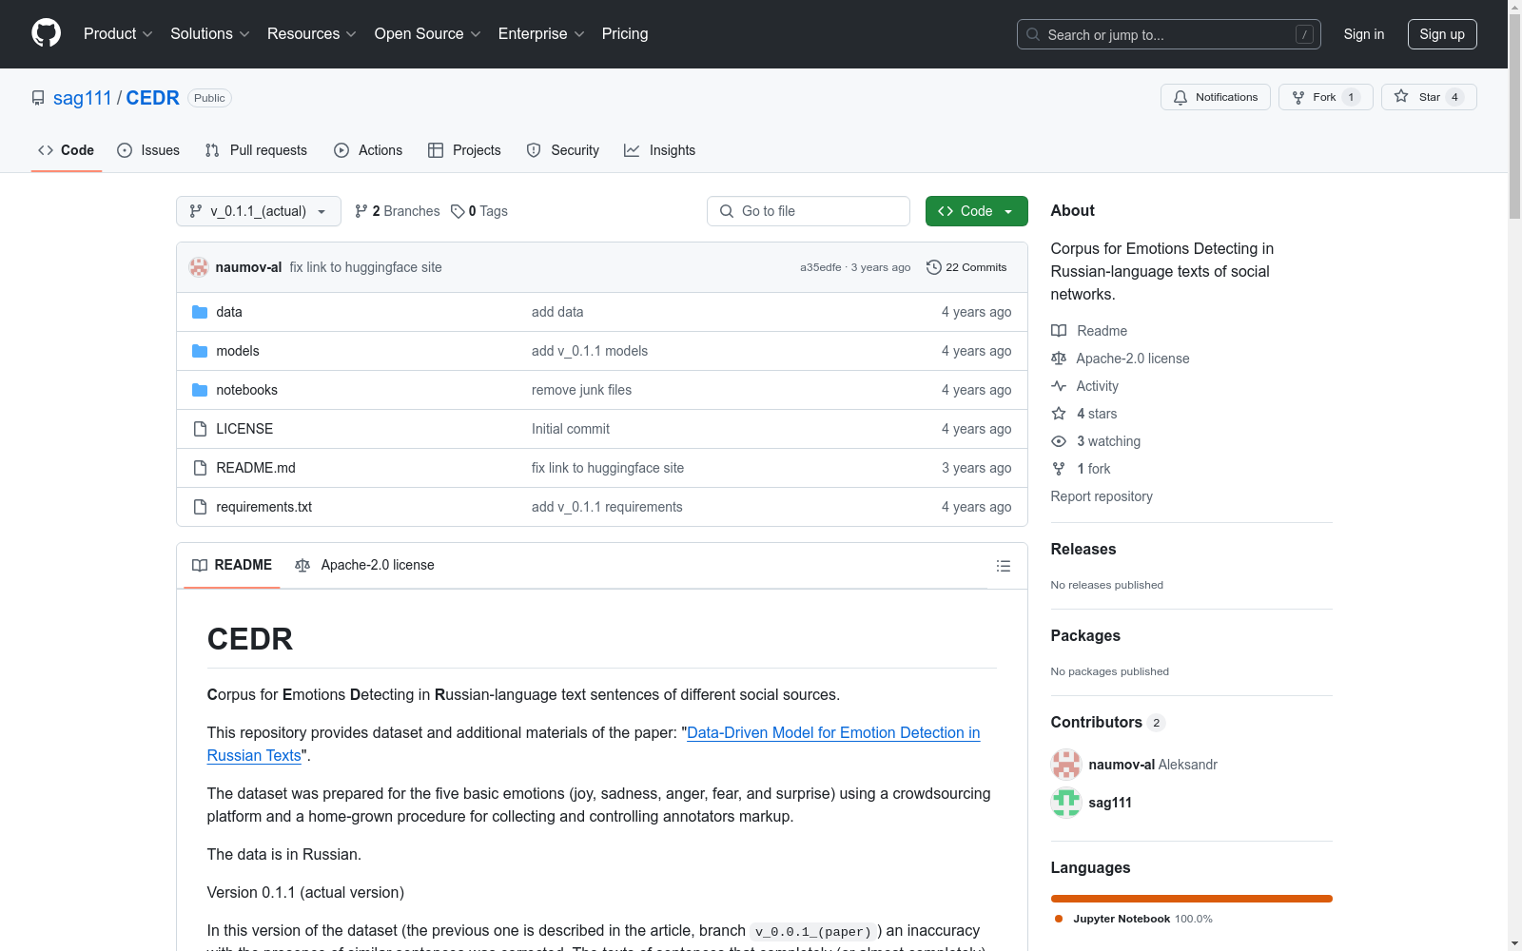Viewport: 1522px width, 951px height.
Task: Open 'add v_0.1.1 models' commit message
Action: coord(590,351)
